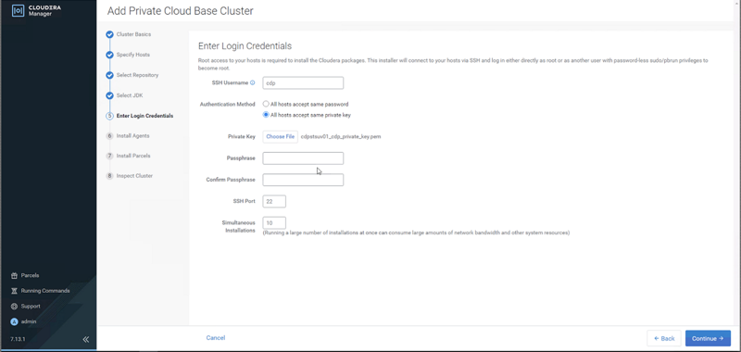The width and height of the screenshot is (741, 352).
Task: Click the Continue button
Action: coord(708,338)
